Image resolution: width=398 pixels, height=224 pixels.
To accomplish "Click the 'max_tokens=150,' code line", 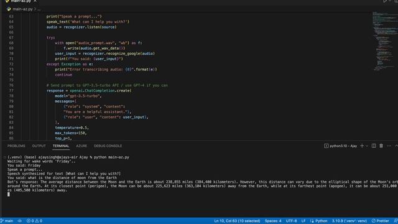I will 71,133.
